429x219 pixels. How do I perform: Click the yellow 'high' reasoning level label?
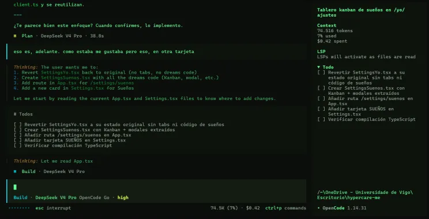[x=123, y=198]
